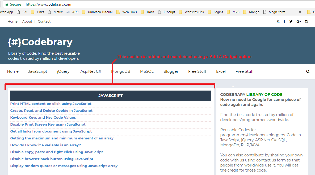Open the search magnifier in the navigation bar
The width and height of the screenshot is (315, 175).
click(x=308, y=71)
